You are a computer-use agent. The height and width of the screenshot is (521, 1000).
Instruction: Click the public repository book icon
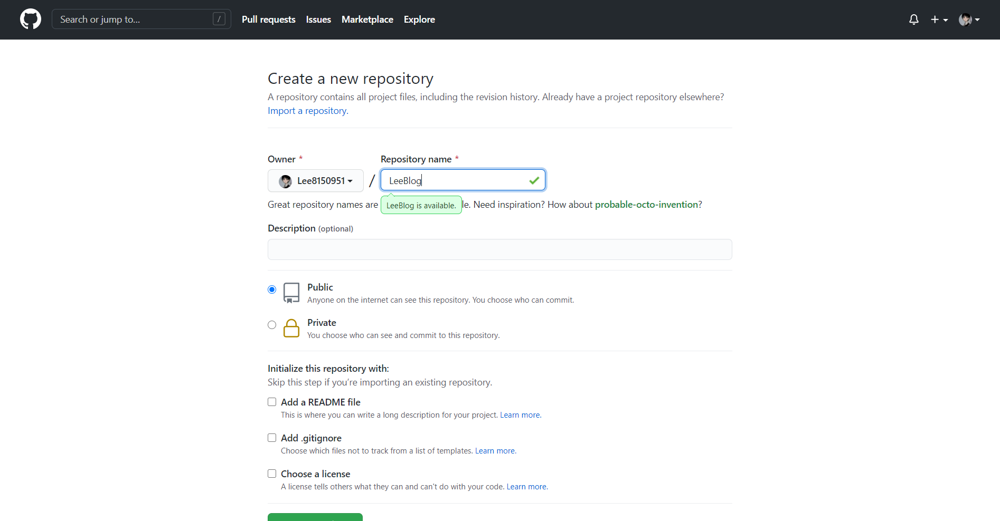point(291,293)
